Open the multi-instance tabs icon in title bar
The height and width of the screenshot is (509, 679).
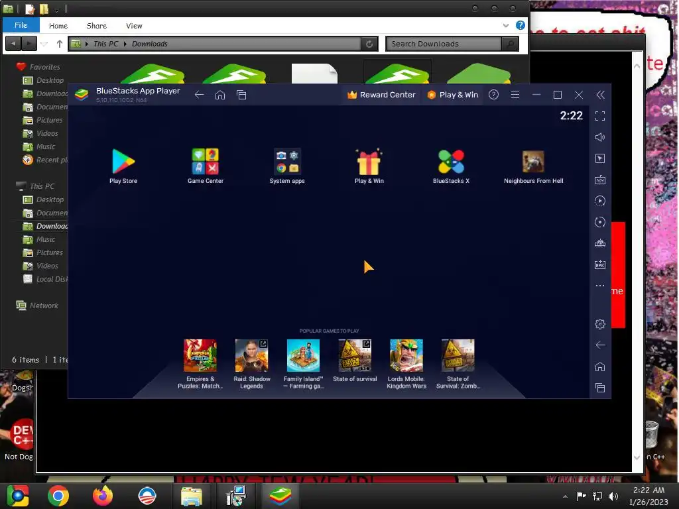[x=241, y=95]
